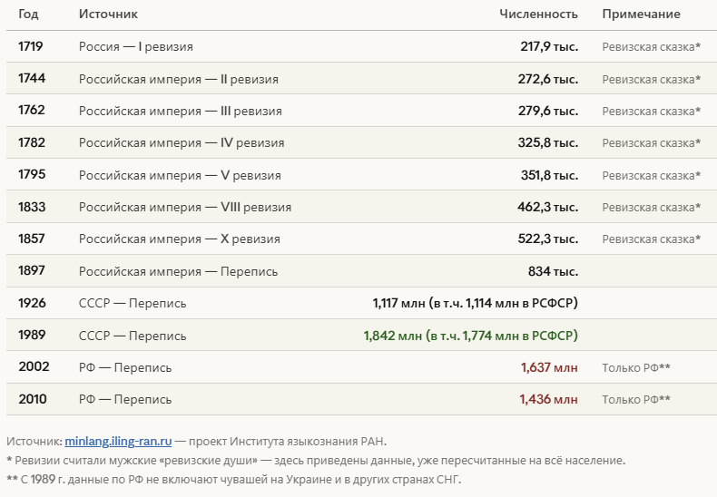This screenshot has width=717, height=497.
Task: Click the "Численность" column header
Action: 538,15
